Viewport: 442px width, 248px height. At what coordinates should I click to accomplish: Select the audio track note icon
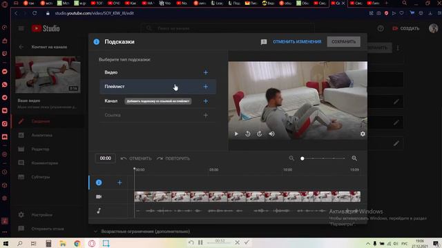[99, 211]
